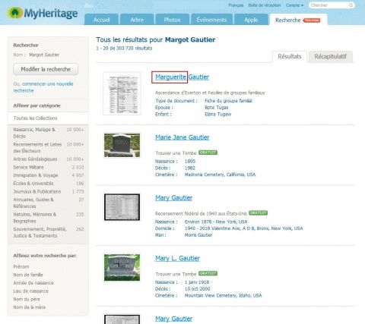The height and width of the screenshot is (324, 365).
Task: Filter by Annuaires, Guides & Références
Action: click(x=49, y=203)
